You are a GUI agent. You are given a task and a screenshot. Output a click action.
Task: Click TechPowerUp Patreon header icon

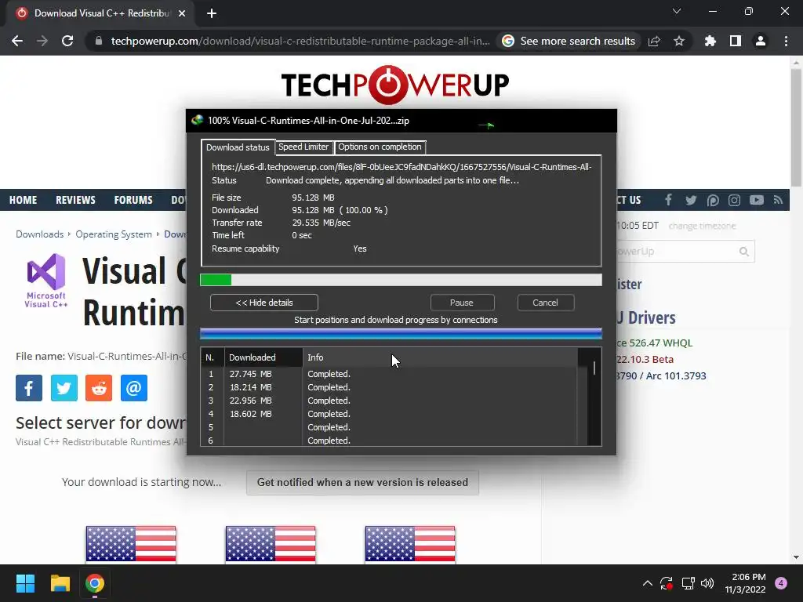713,200
